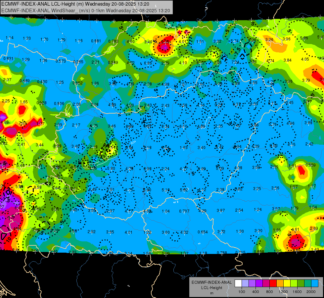Click the legend label '1200'

click(x=283, y=292)
